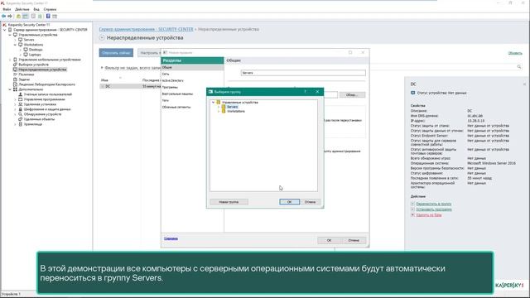Click the Workstations folder icon in the group picker
This screenshot has height=298, width=530.
pos(224,111)
